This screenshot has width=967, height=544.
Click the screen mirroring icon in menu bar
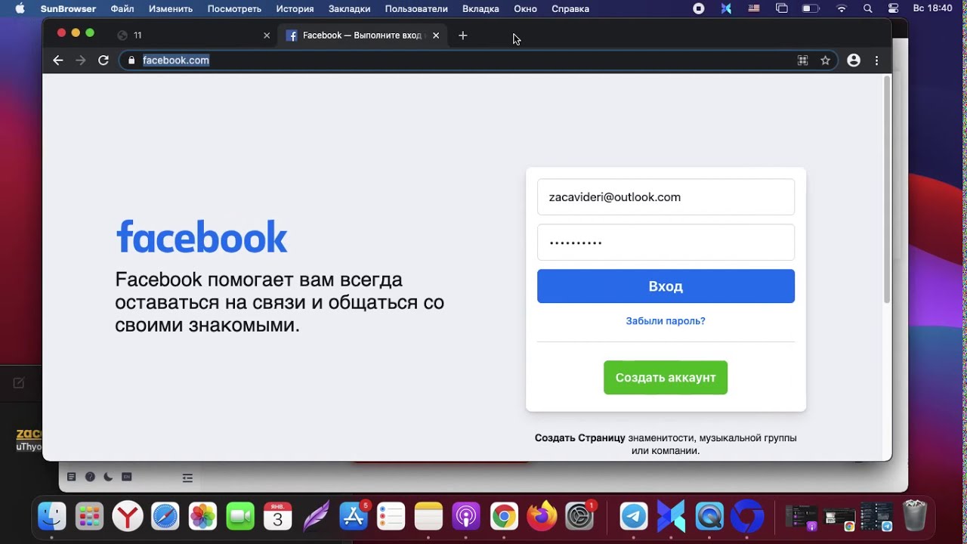click(x=782, y=9)
